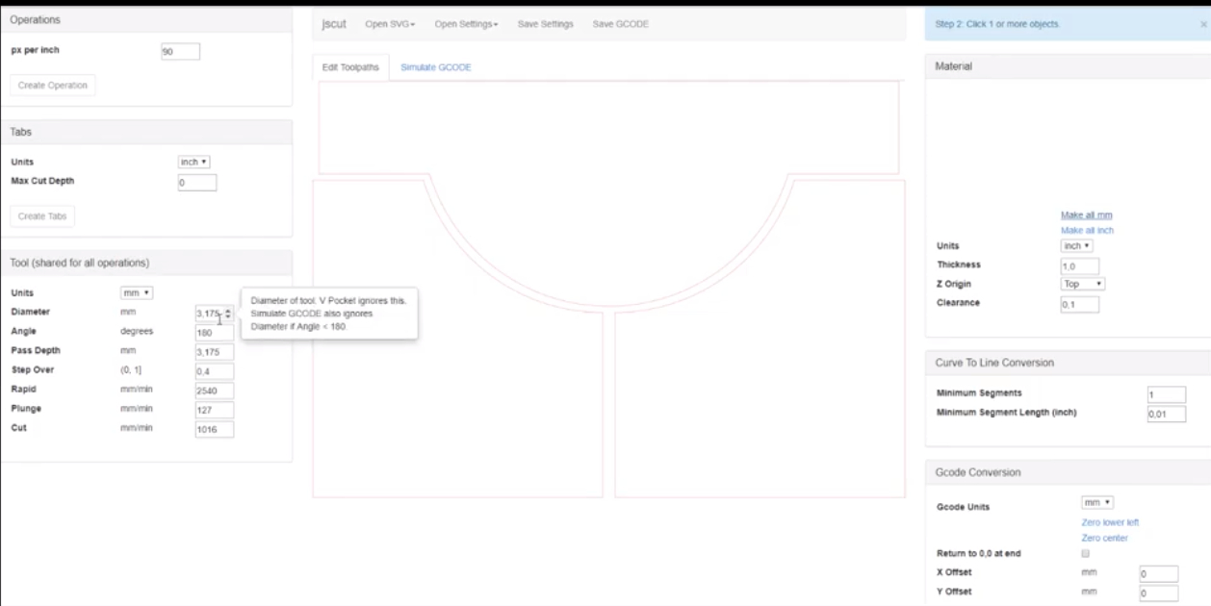Close the Step 2 notification banner
Screen dimensions: 1211x606
click(x=1203, y=24)
